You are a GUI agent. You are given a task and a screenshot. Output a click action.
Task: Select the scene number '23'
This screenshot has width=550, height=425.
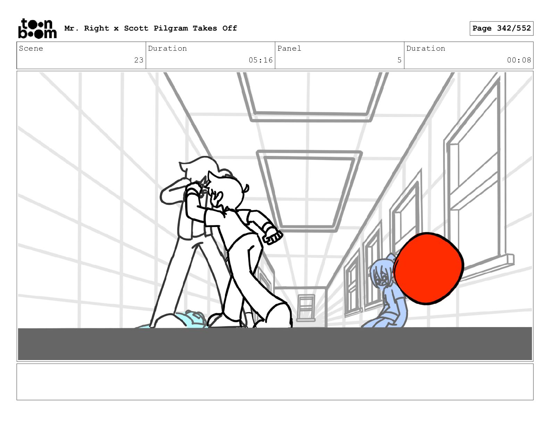point(139,60)
